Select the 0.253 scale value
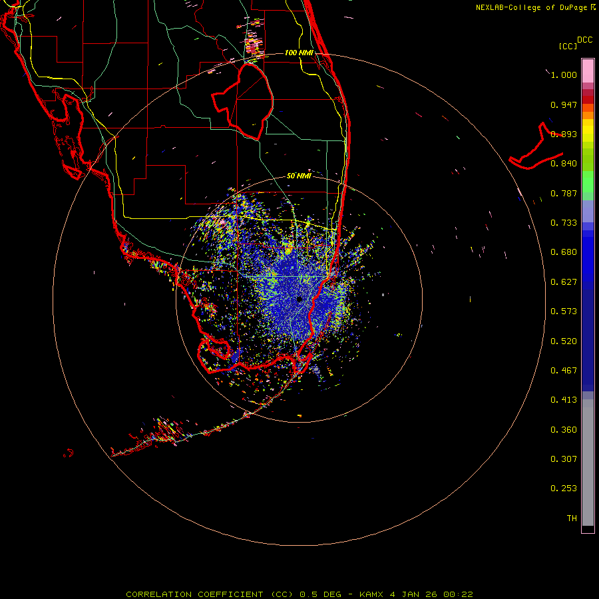599x599 pixels. (x=564, y=489)
